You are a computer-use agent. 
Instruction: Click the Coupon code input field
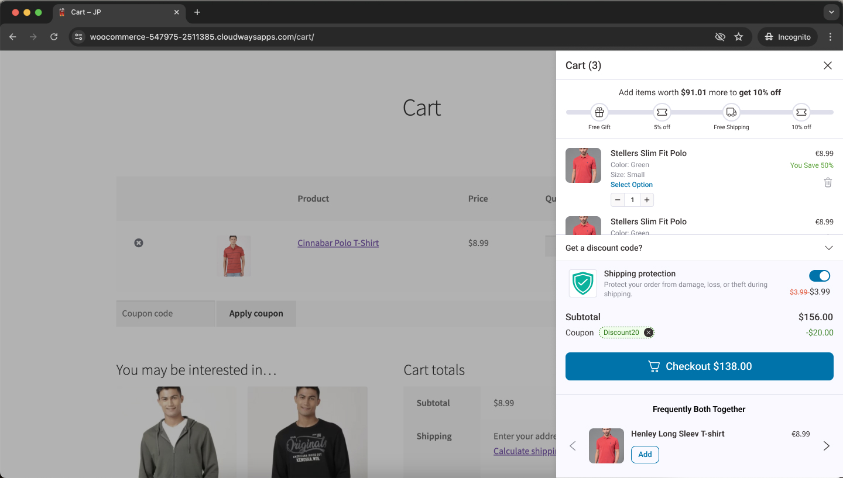pyautogui.click(x=165, y=313)
